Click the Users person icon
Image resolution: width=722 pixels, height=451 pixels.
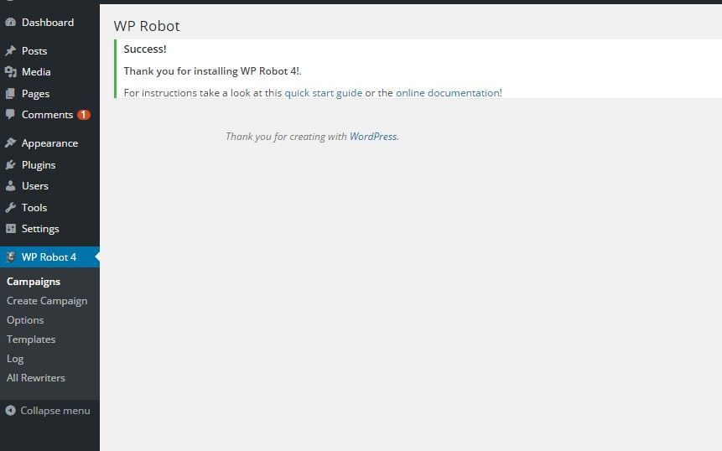tap(11, 186)
